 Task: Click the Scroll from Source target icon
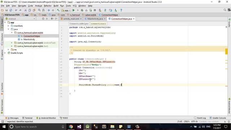[43, 19]
